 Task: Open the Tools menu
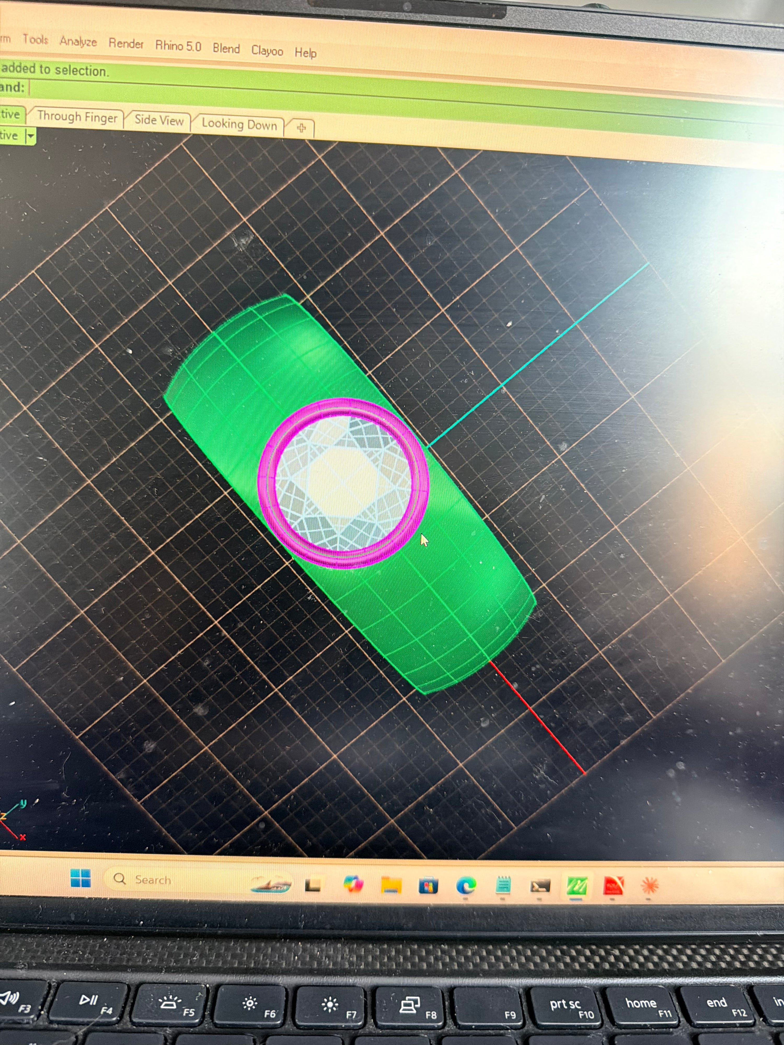36,40
